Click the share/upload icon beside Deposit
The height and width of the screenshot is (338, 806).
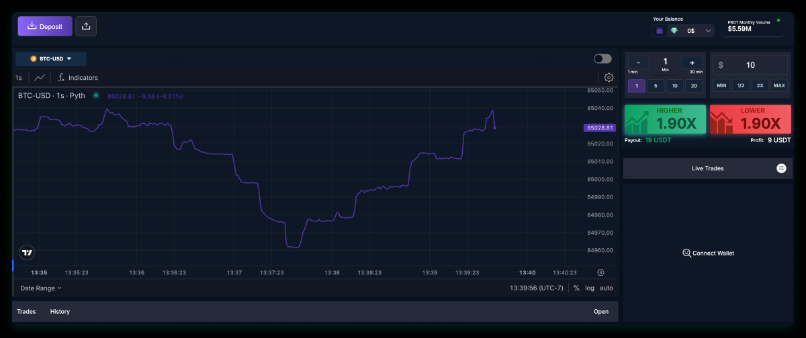[86, 26]
